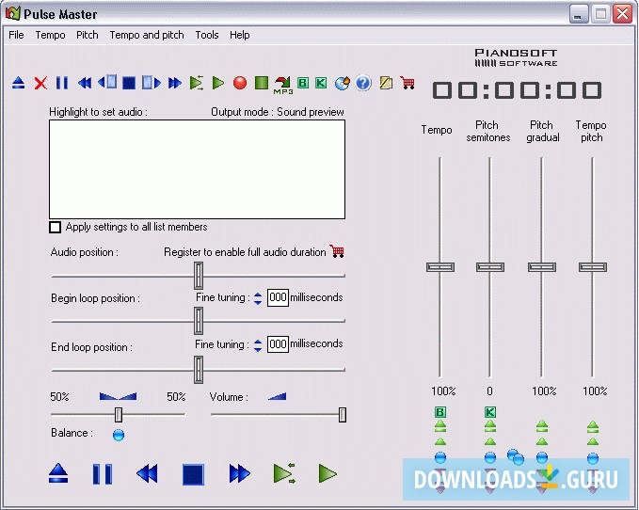
Task: Stop playback with top toolbar stop square
Action: [x=129, y=83]
